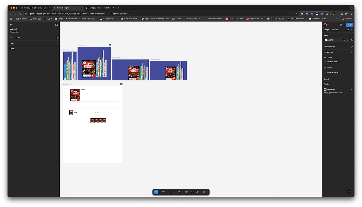Open the Chrome tab search dropdown
Image resolution: width=362 pixels, height=207 pixels.
coord(352,8)
